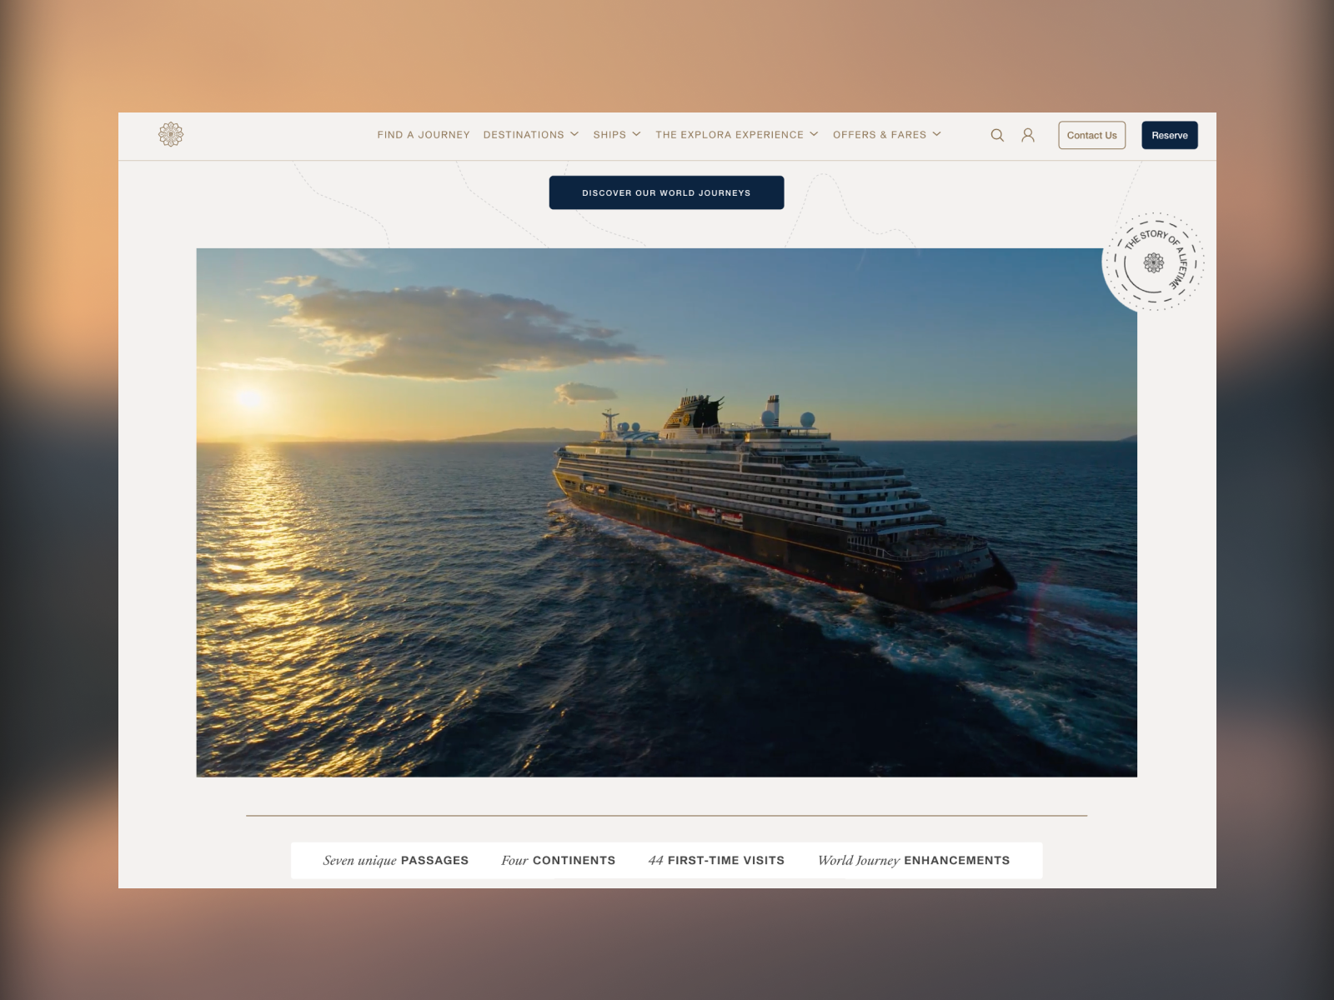Click the cruise ship hero video
This screenshot has width=1334, height=1000.
point(666,512)
